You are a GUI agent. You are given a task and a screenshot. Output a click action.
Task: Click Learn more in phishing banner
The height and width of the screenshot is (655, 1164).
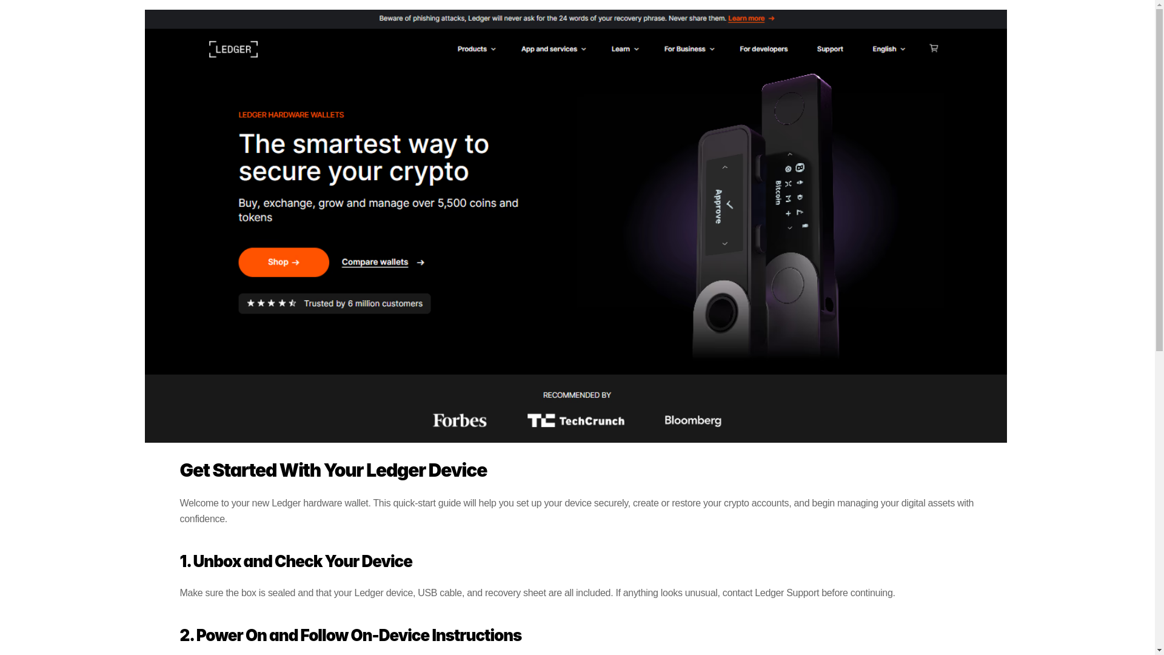746,19
